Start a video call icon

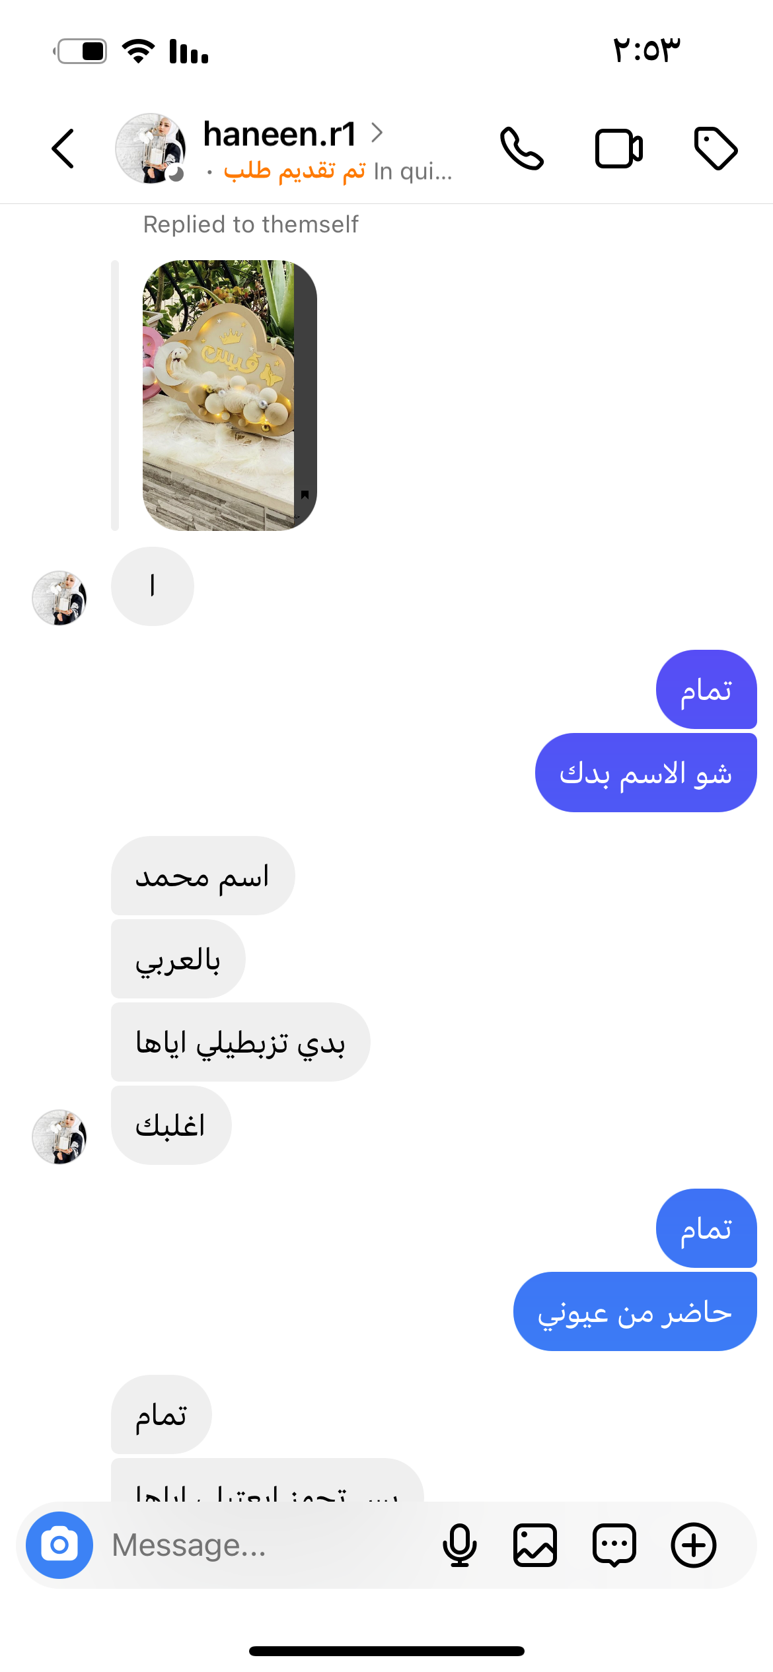click(619, 149)
